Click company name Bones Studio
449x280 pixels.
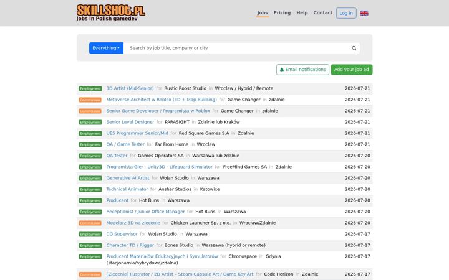click(179, 245)
